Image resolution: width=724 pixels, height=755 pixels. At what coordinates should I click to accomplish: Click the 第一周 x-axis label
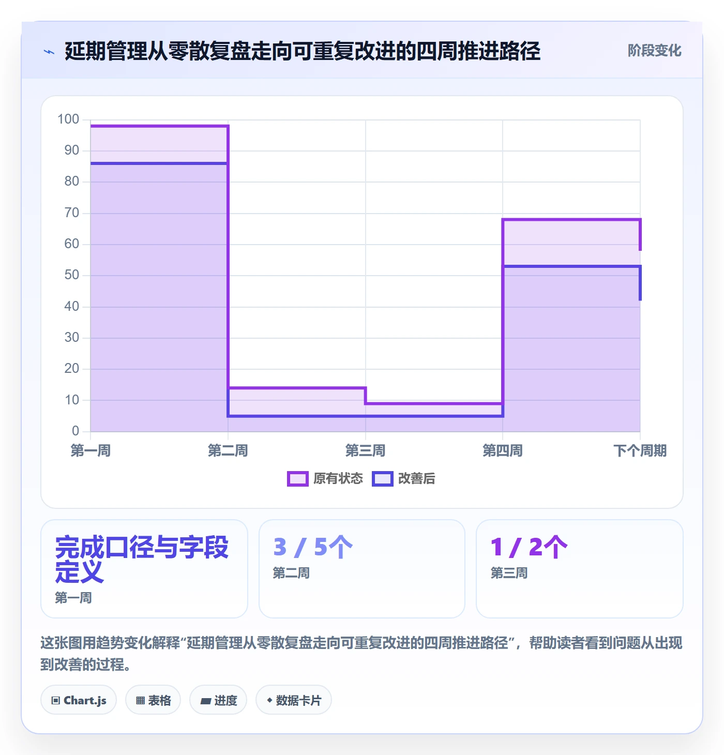90,451
